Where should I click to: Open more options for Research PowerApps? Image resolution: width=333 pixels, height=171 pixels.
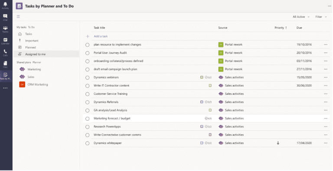[x=326, y=127]
